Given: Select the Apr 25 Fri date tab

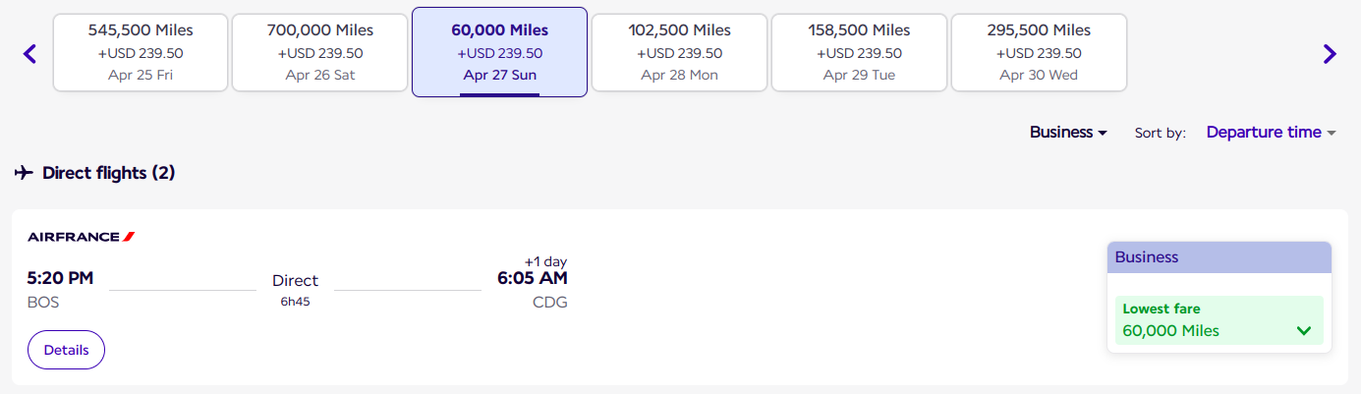Looking at the screenshot, I should 141,53.
